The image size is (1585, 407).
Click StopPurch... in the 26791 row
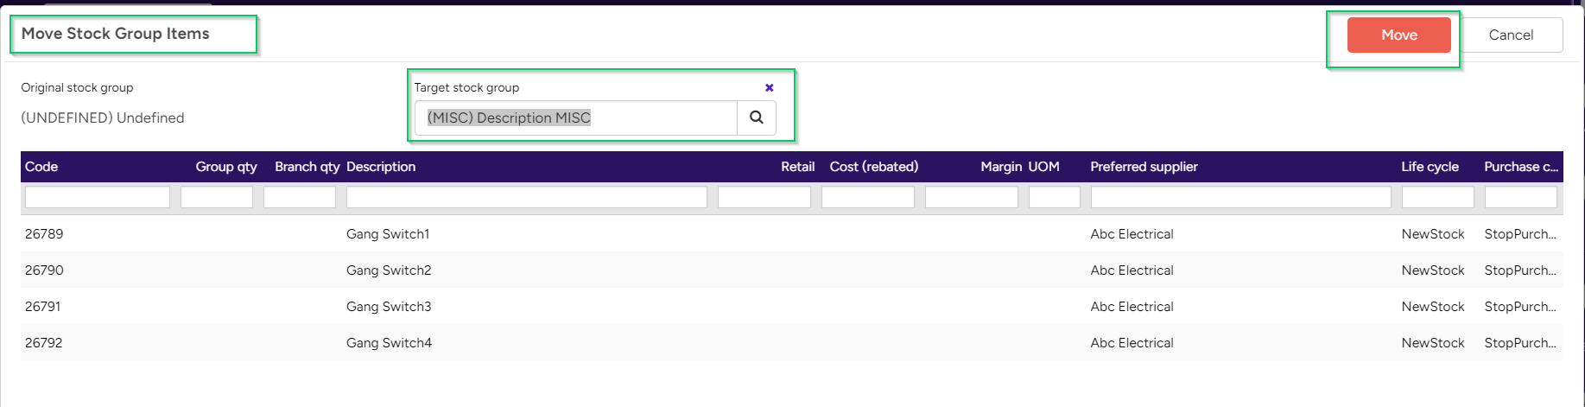[1520, 307]
